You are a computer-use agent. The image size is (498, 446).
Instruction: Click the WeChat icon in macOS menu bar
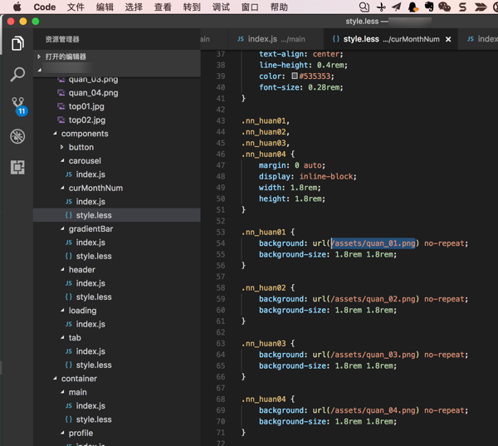445,7
